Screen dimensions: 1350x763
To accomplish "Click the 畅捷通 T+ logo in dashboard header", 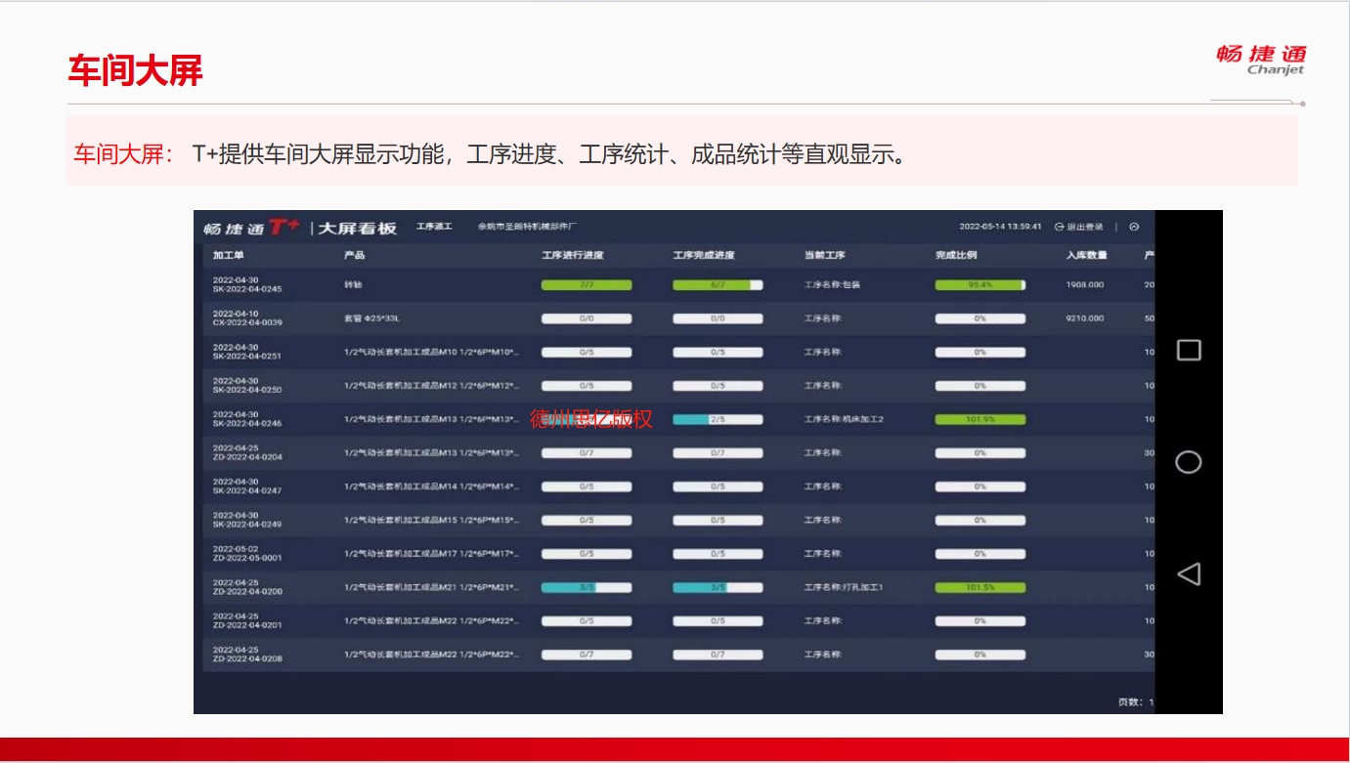I will coord(251,228).
